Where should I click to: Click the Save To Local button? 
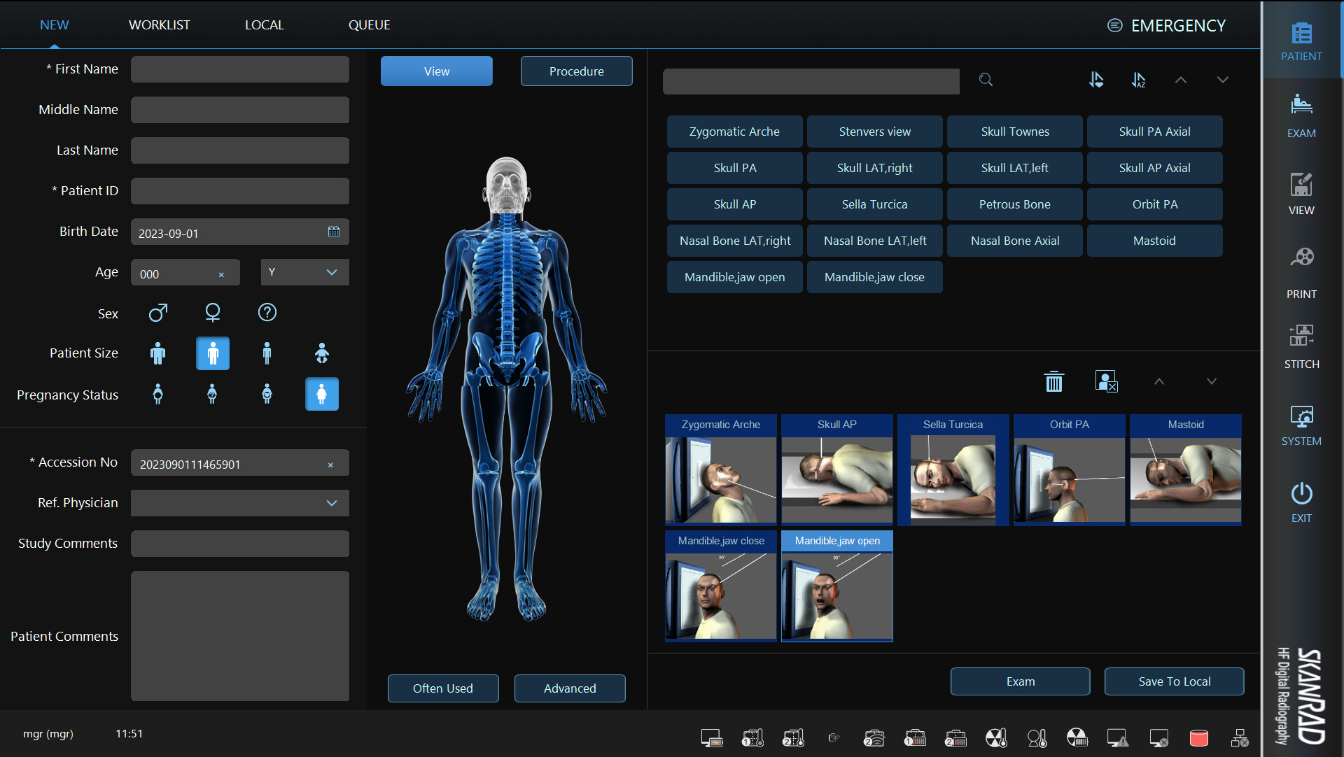(x=1174, y=681)
